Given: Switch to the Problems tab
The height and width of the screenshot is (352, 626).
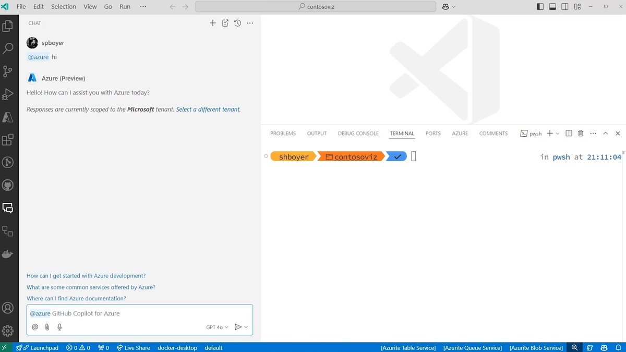Looking at the screenshot, I should pyautogui.click(x=283, y=133).
